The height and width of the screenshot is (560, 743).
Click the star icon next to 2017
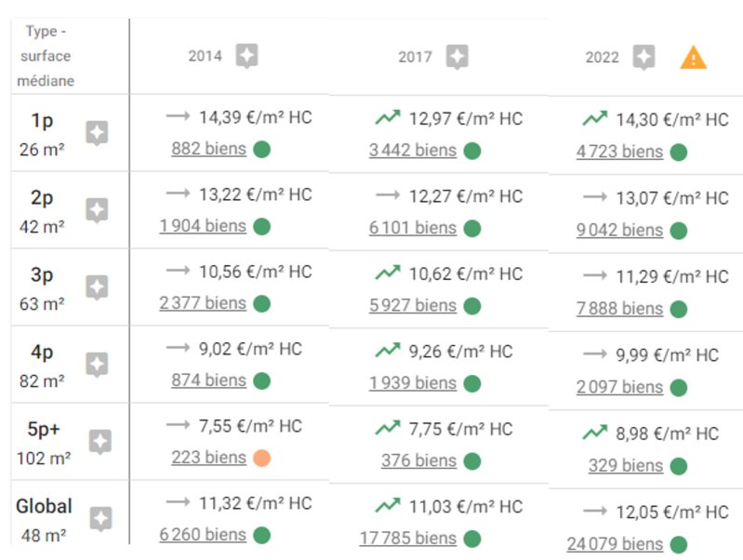457,58
